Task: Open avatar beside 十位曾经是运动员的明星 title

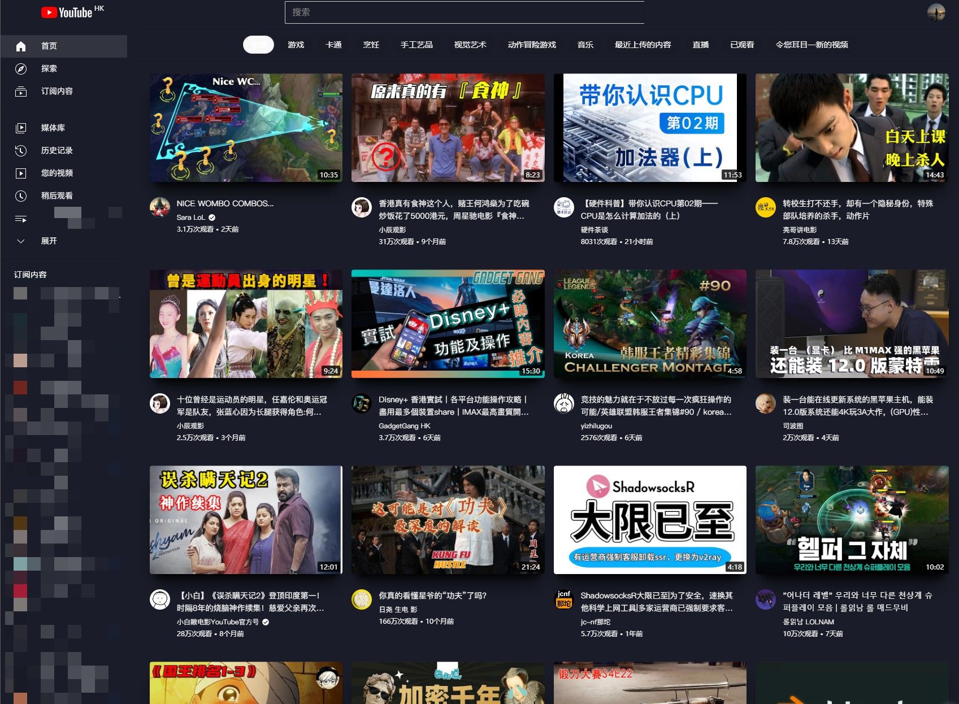Action: [x=160, y=403]
